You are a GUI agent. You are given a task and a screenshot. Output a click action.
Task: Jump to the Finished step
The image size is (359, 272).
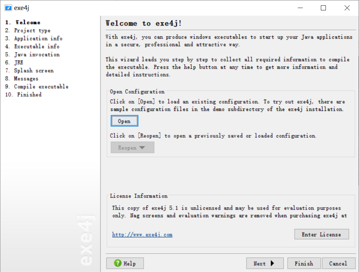tap(23, 95)
